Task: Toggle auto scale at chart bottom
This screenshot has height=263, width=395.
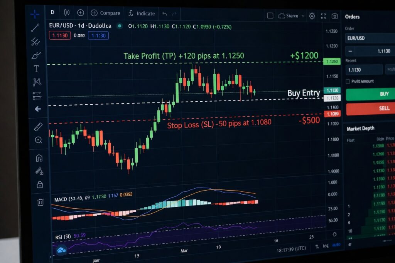Action: (336, 245)
